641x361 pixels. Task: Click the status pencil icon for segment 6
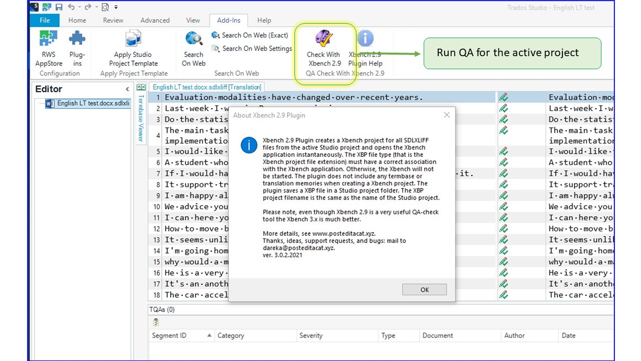click(503, 162)
